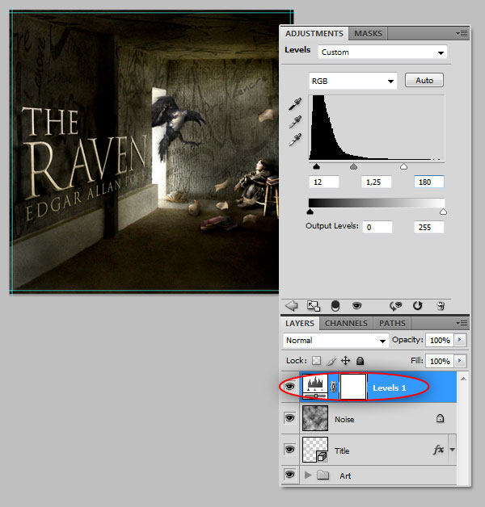Delete this adjustment layer trash icon
Screen dimensions: 485x507
coord(441,305)
